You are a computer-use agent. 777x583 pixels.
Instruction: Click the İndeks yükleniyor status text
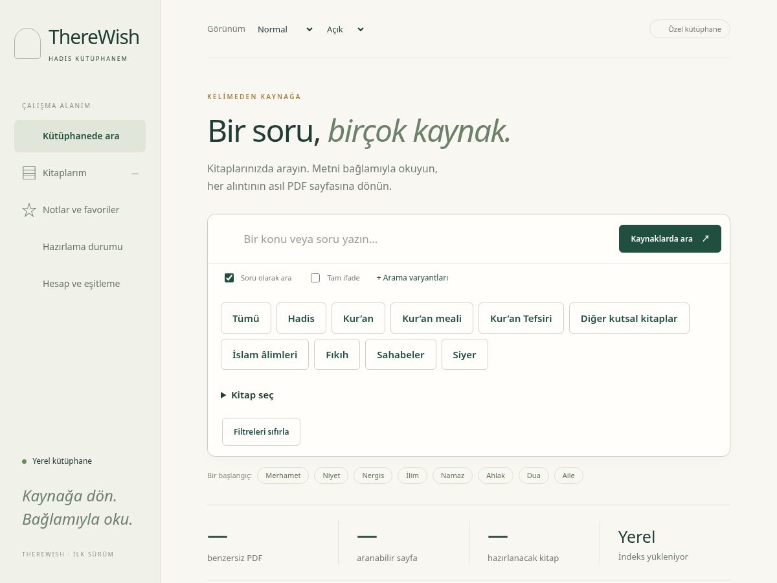click(x=653, y=556)
